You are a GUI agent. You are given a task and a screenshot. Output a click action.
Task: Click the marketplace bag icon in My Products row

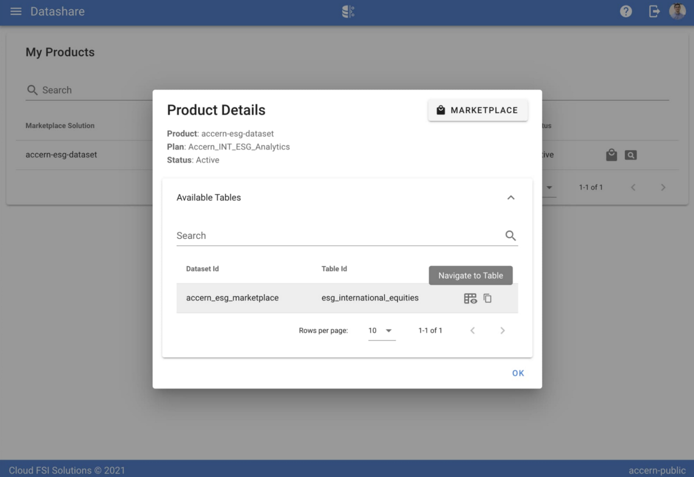pyautogui.click(x=611, y=155)
